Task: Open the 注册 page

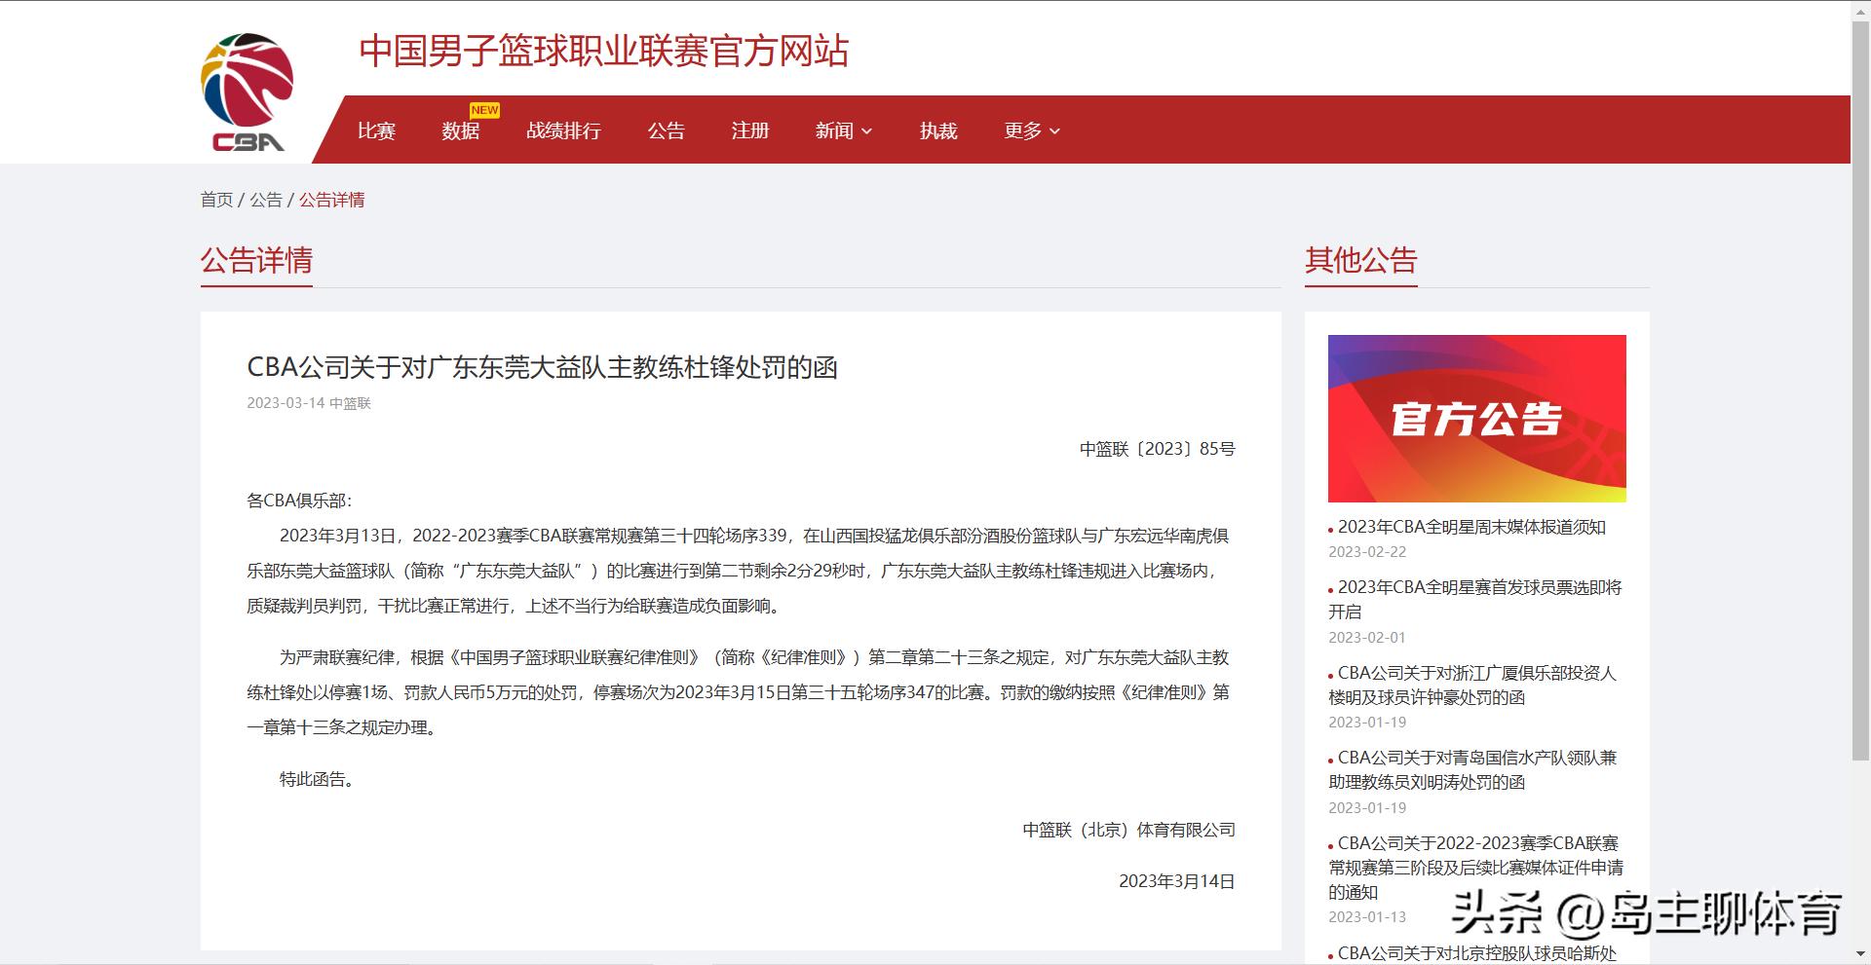Action: (749, 130)
